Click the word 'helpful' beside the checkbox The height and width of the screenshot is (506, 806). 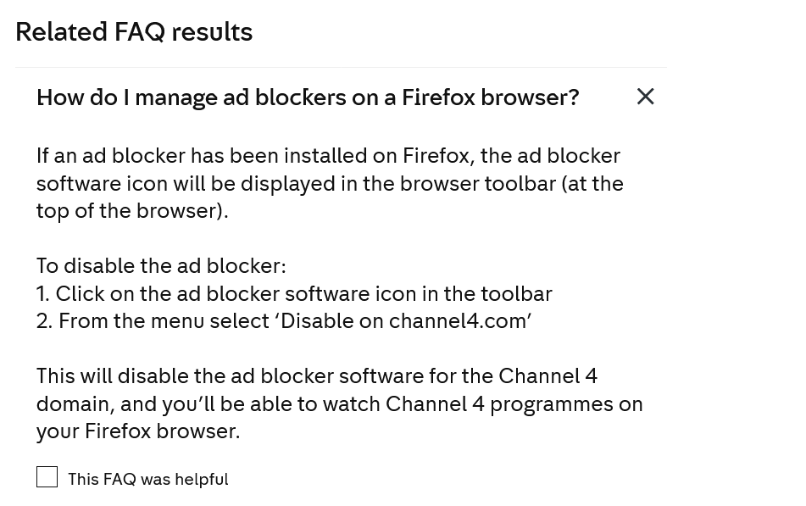202,479
